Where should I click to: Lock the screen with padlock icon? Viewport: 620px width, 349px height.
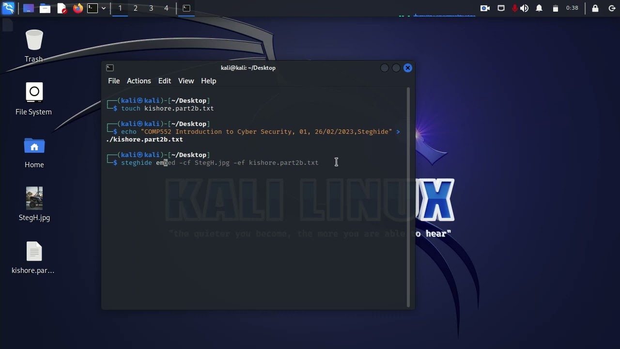595,8
